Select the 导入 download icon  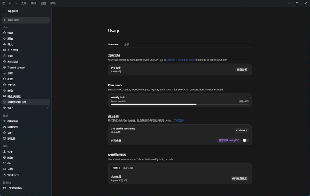(4, 44)
